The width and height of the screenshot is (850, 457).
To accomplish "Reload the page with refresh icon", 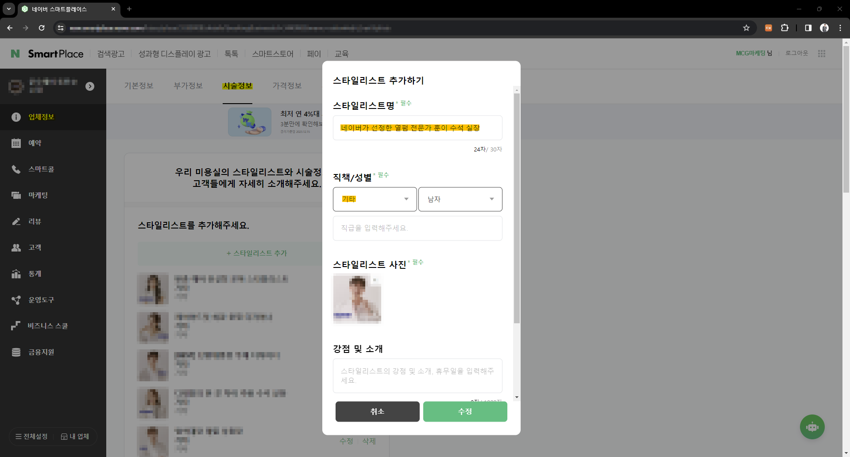I will pyautogui.click(x=42, y=28).
